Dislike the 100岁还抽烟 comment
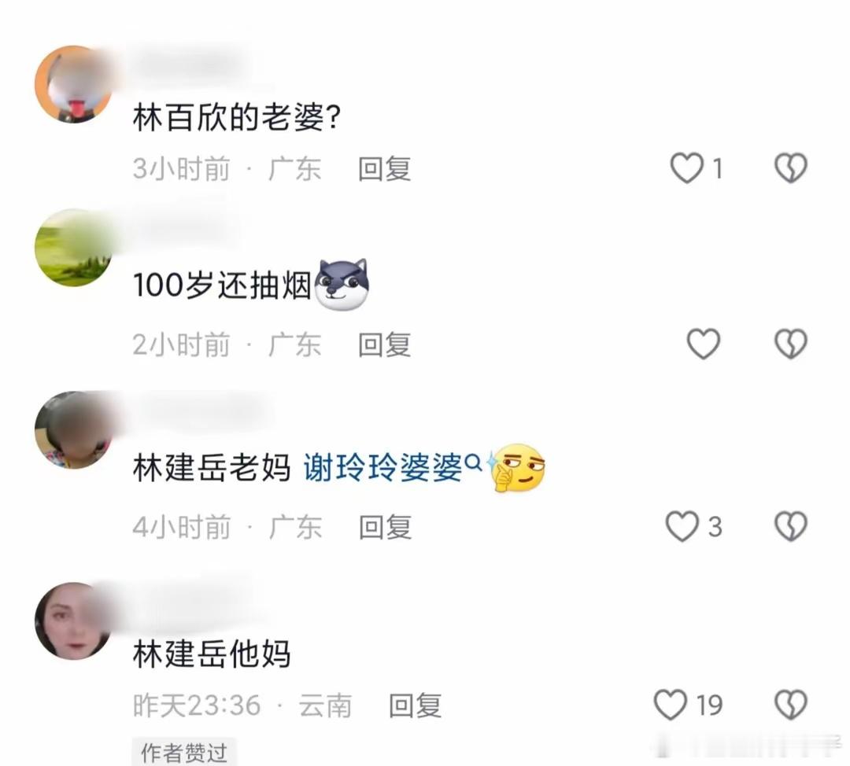Screen dimensions: 850x766 pos(790,344)
